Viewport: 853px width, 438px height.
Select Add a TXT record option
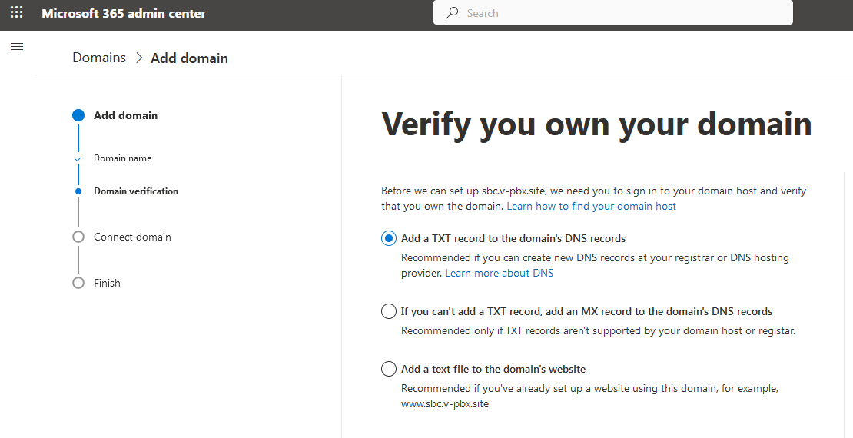pyautogui.click(x=388, y=238)
